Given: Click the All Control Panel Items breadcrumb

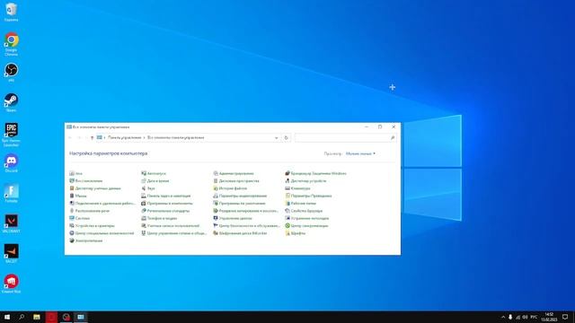Looking at the screenshot, I should click(176, 137).
